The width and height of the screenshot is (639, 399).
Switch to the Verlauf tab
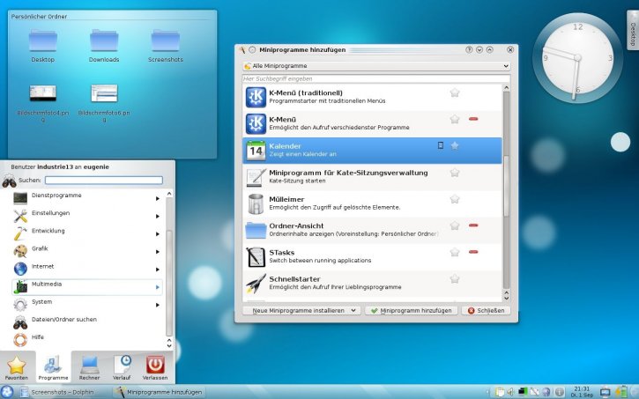122,367
